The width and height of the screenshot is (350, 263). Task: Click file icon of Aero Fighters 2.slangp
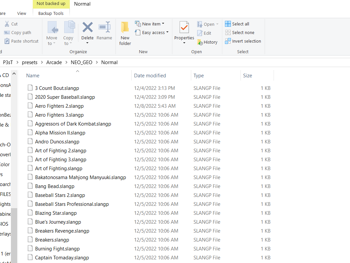[30, 106]
